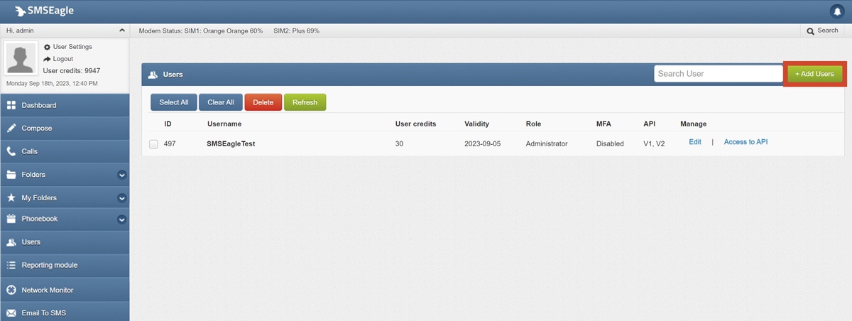Tick the checkbox for SMSEagleTest user
Viewport: 852px width, 321px height.
coord(153,144)
